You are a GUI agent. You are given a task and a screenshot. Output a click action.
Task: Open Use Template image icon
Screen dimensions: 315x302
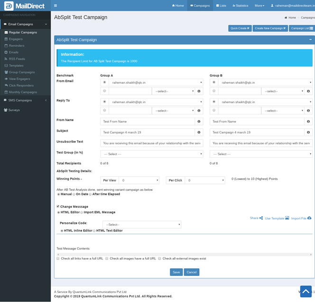coord(287,218)
